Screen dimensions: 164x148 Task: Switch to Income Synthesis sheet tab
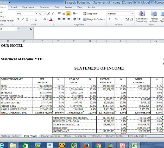click(x=50, y=136)
